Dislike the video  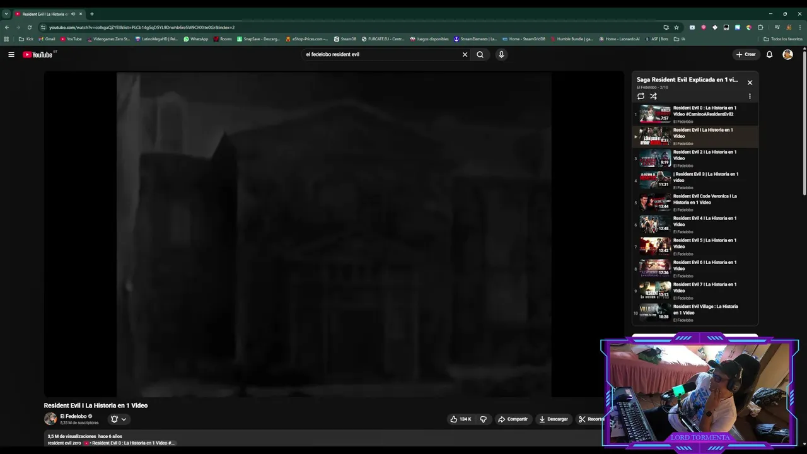pos(484,419)
